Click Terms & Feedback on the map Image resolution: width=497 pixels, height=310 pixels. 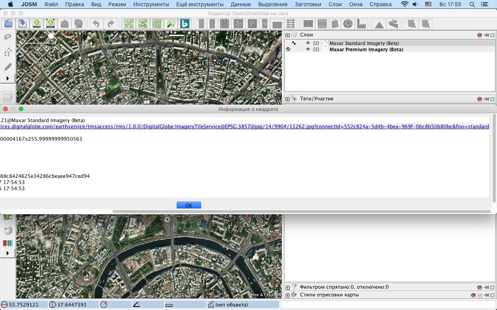point(265,295)
